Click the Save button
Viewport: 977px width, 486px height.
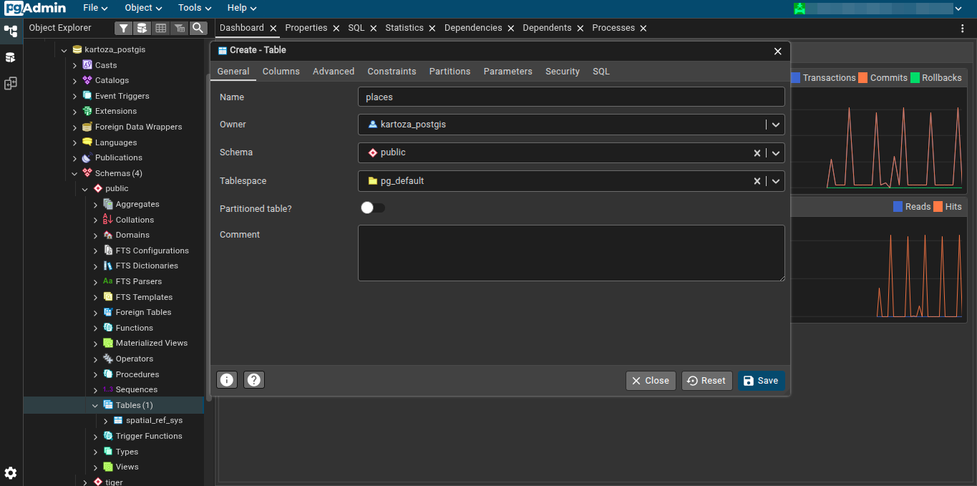761,381
